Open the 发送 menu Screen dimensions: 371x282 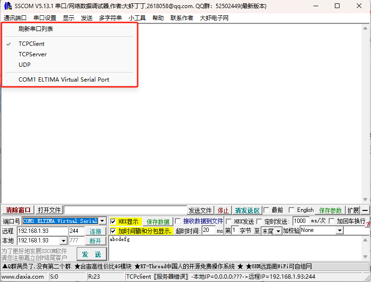(x=87, y=18)
